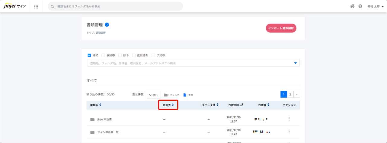
Task: Expand the 50件 display count dropdown
Action: (154, 95)
